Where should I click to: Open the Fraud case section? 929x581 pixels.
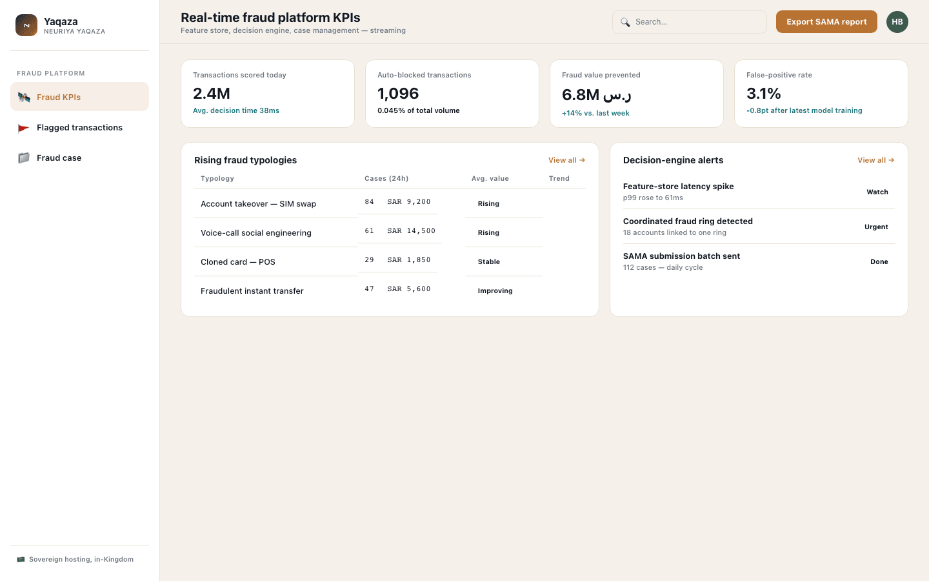coord(80,158)
